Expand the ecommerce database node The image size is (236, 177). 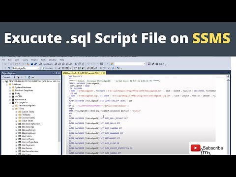pyautogui.click(x=10, y=99)
